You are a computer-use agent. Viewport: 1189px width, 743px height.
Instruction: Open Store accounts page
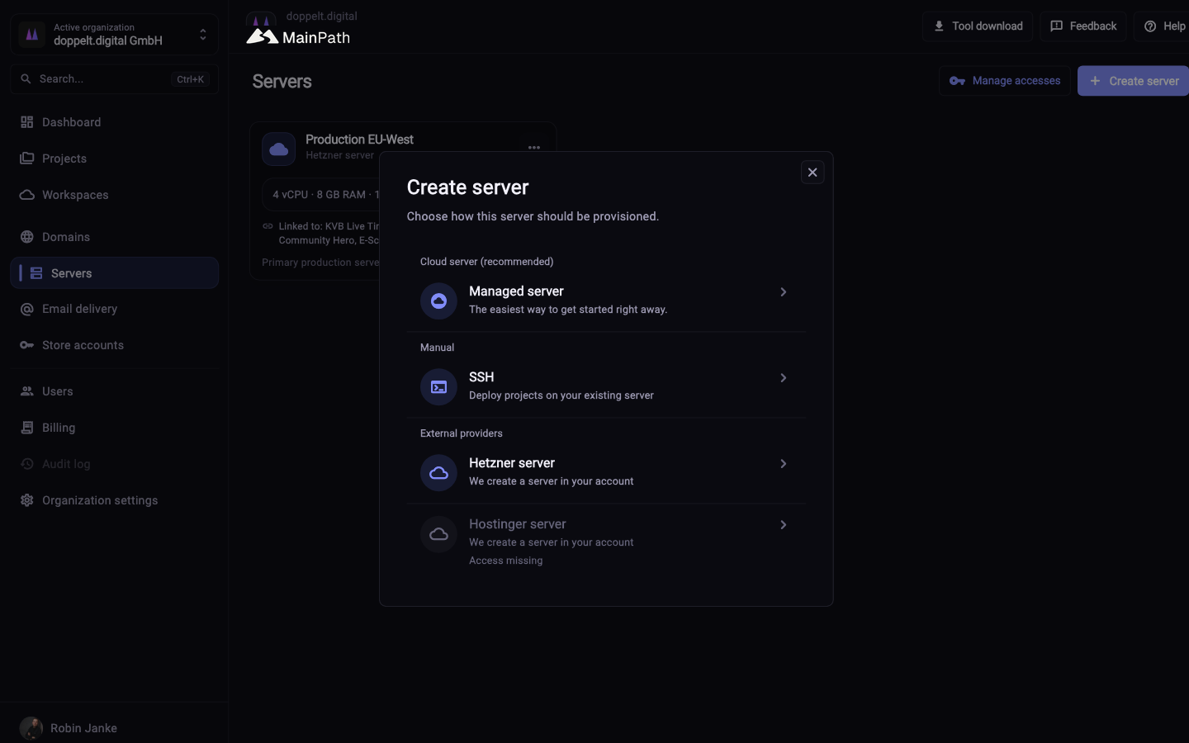(114, 345)
